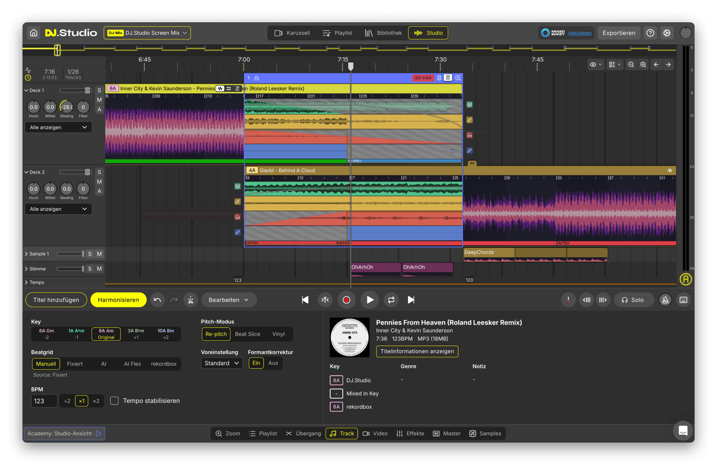Collapse the Deck 1 section
The height and width of the screenshot is (465, 718).
tap(27, 90)
